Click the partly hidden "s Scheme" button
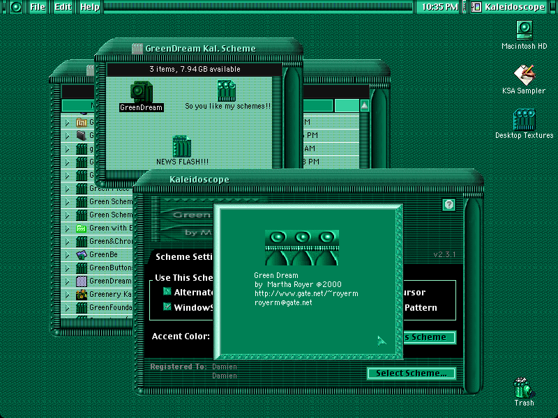The height and width of the screenshot is (418, 558). (x=430, y=337)
